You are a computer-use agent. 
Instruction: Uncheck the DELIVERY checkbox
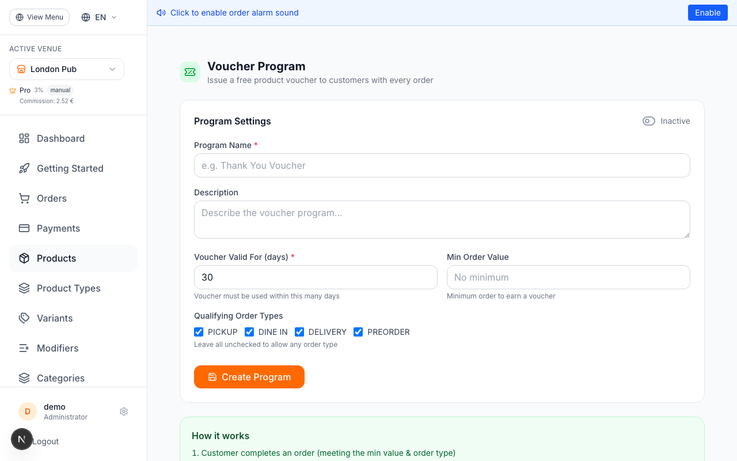click(x=299, y=332)
